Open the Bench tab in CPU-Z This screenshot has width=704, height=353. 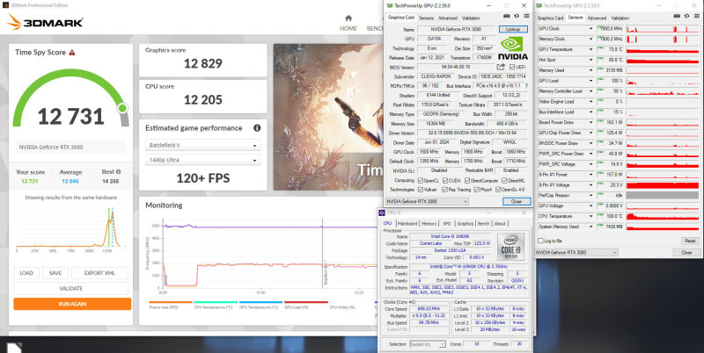pos(483,224)
